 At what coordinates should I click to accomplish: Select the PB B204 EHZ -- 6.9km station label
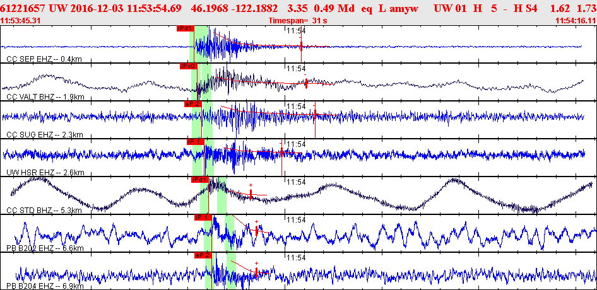tap(45, 286)
